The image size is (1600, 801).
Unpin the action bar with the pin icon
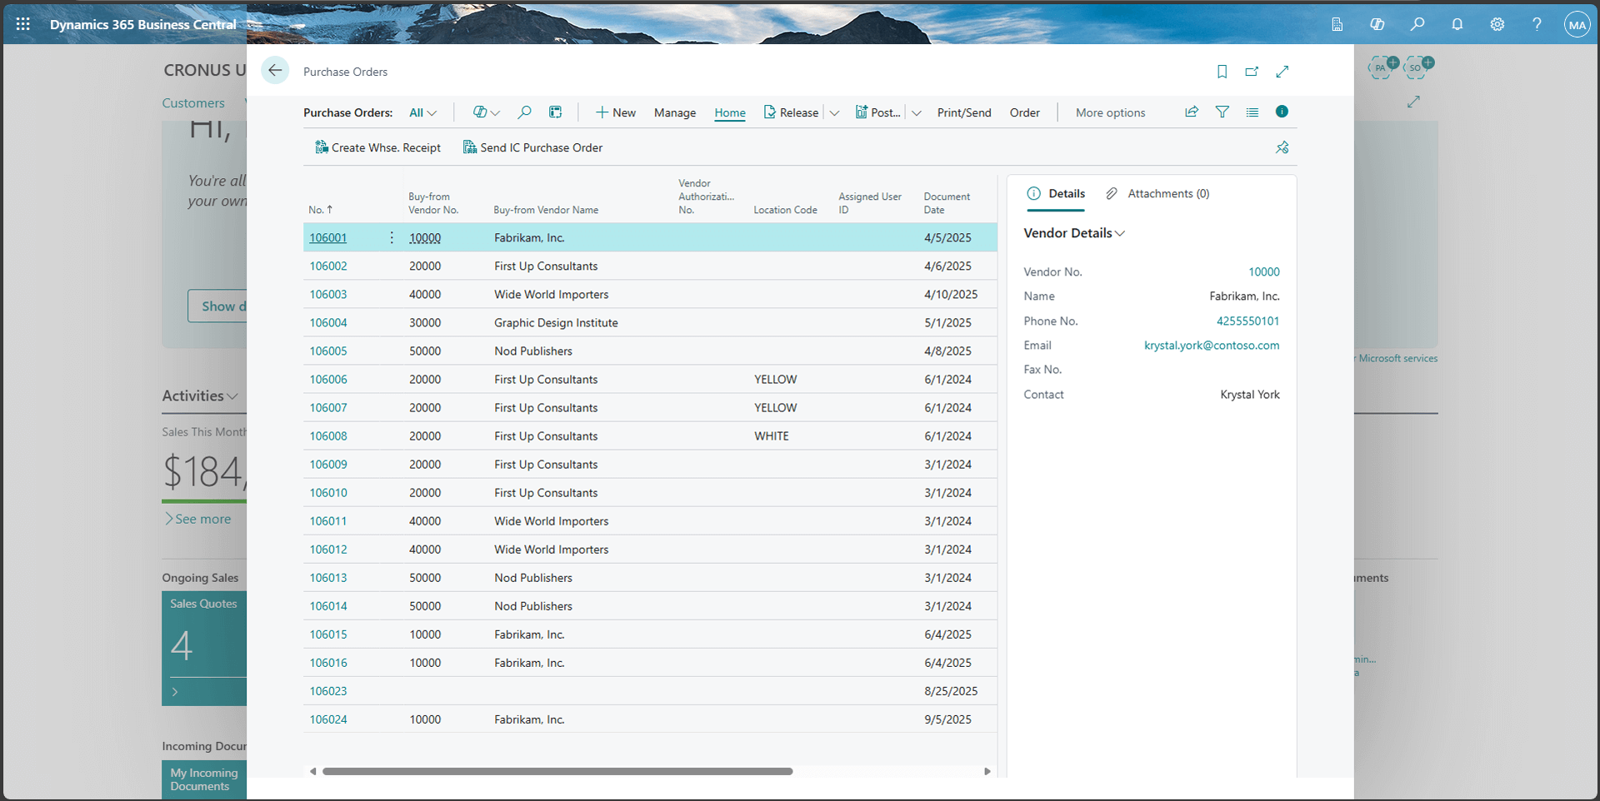(1282, 147)
